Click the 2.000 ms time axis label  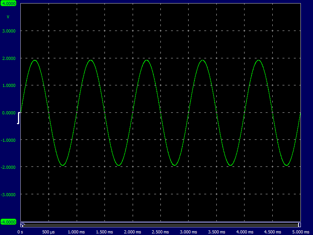(133, 232)
